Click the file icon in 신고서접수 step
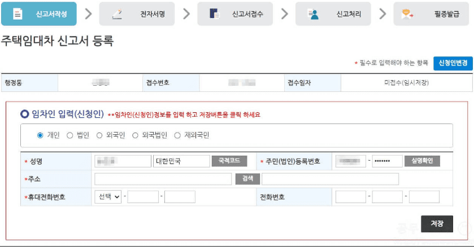The image size is (474, 247). (x=215, y=14)
